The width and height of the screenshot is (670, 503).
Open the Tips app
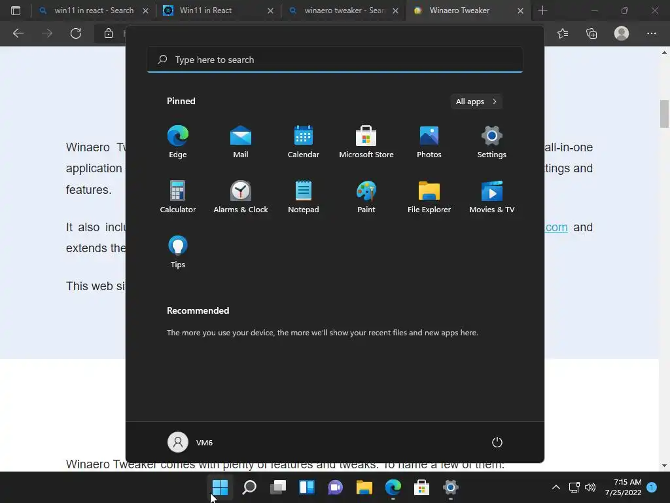(178, 252)
